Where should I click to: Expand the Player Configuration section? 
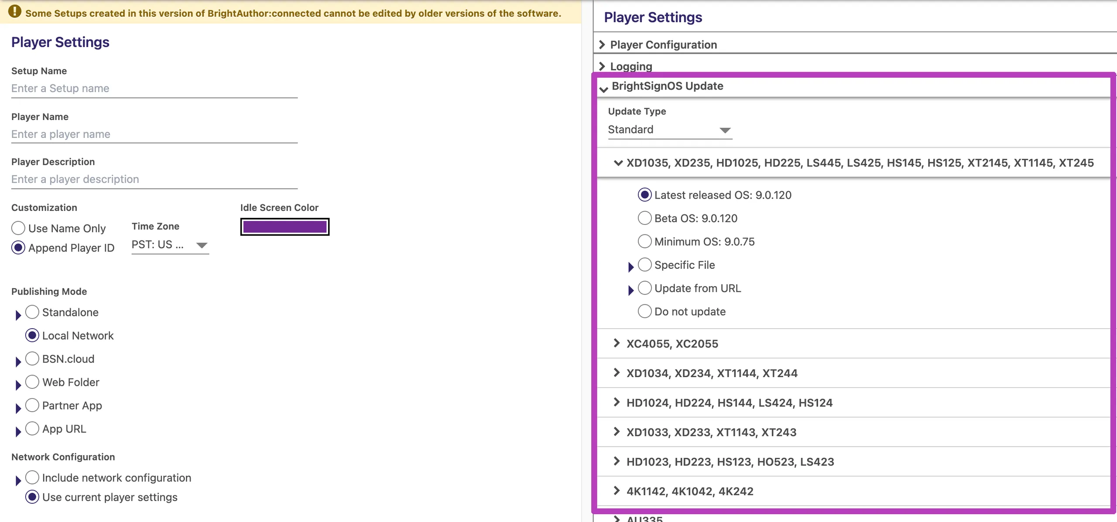[603, 45]
